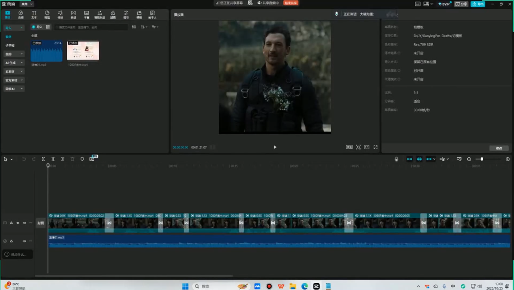Mute the 温情01.mp3 audio track
The height and width of the screenshot is (290, 514).
click(24, 241)
